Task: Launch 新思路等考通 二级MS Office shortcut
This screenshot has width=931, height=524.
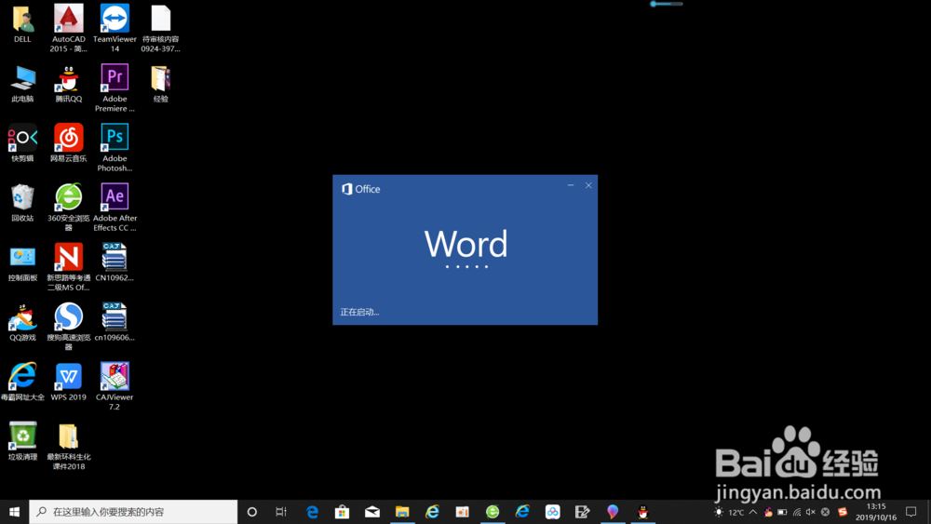Action: tap(68, 266)
